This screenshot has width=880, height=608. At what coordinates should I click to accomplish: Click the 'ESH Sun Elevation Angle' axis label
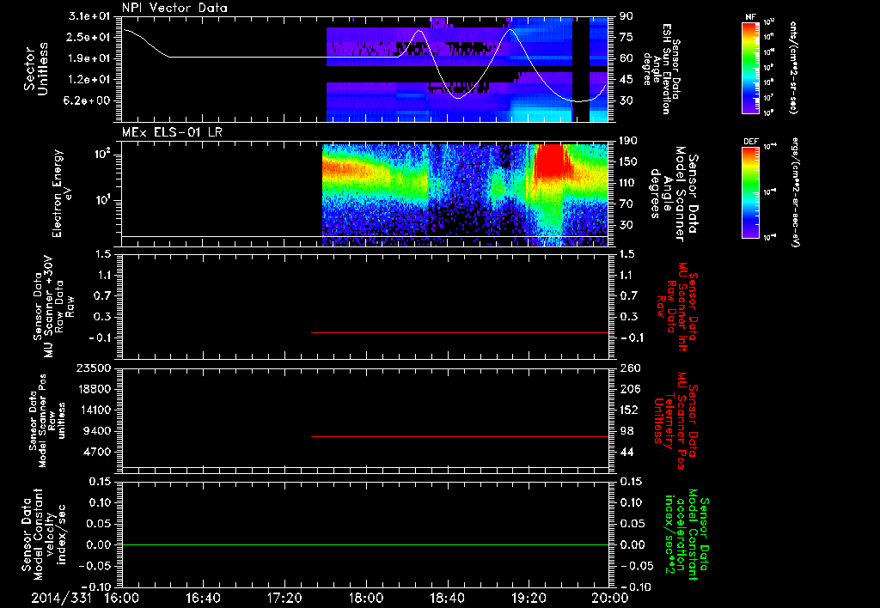662,69
